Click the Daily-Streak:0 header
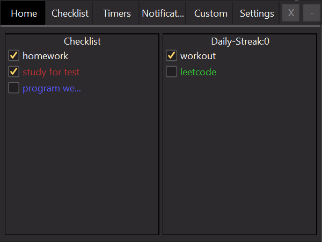Viewport: 322px width, 242px height. pos(240,41)
